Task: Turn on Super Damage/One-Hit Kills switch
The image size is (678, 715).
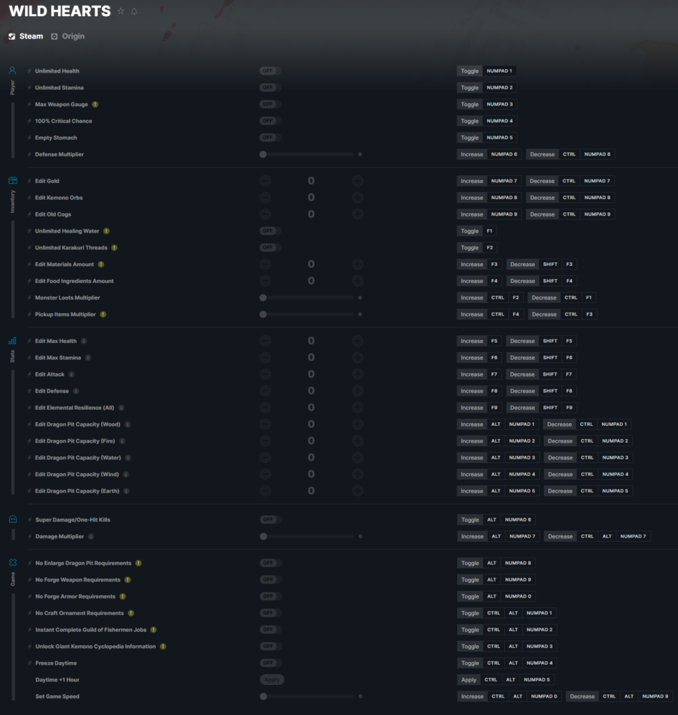Action: pos(271,519)
